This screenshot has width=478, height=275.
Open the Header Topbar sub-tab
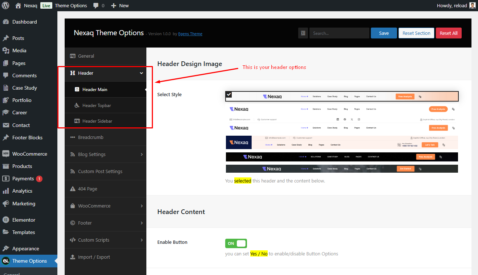(105, 105)
